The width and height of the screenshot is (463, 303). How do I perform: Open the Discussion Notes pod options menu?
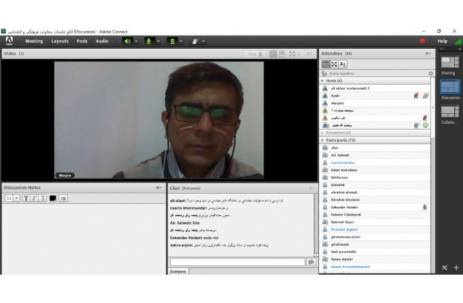point(159,188)
